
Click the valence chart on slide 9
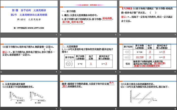tap(143, 97)
